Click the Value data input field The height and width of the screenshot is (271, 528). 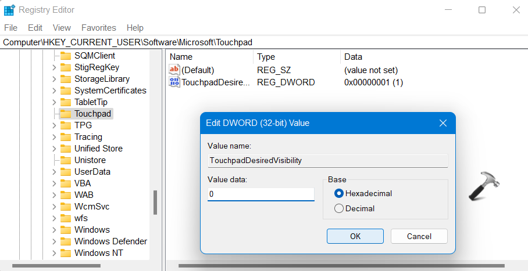pos(261,194)
